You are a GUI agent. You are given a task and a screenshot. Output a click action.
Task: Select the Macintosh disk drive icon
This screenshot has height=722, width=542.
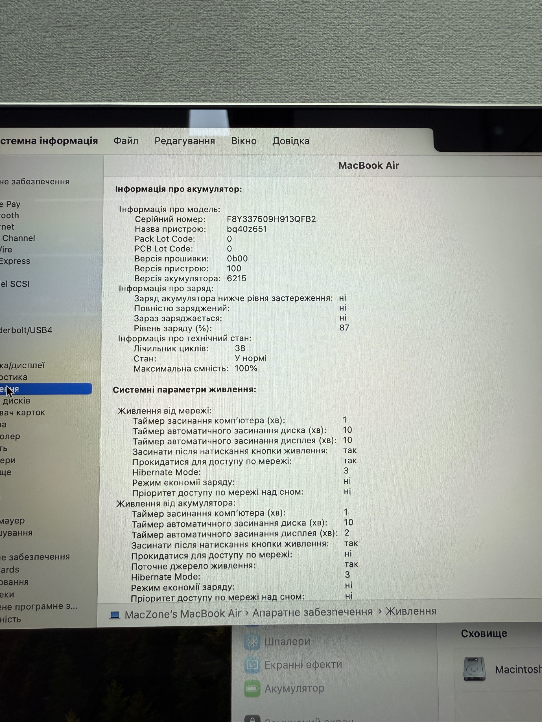click(474, 669)
